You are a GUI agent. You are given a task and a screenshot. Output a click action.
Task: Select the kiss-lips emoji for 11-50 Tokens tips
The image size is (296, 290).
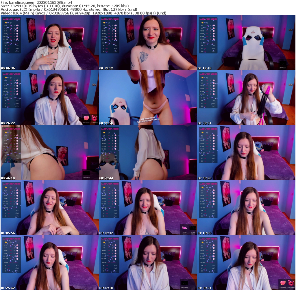[x=94, y=118]
